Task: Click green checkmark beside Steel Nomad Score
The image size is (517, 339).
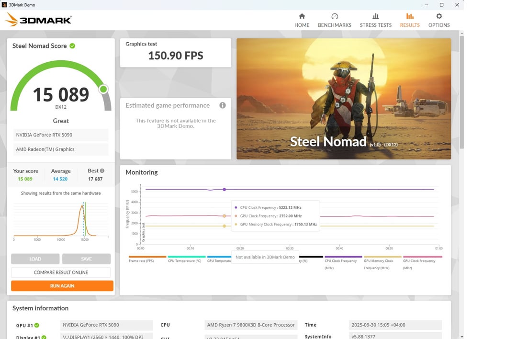Action: coord(72,46)
